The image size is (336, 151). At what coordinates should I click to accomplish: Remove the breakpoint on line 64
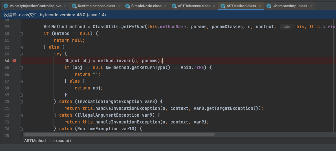(14, 61)
